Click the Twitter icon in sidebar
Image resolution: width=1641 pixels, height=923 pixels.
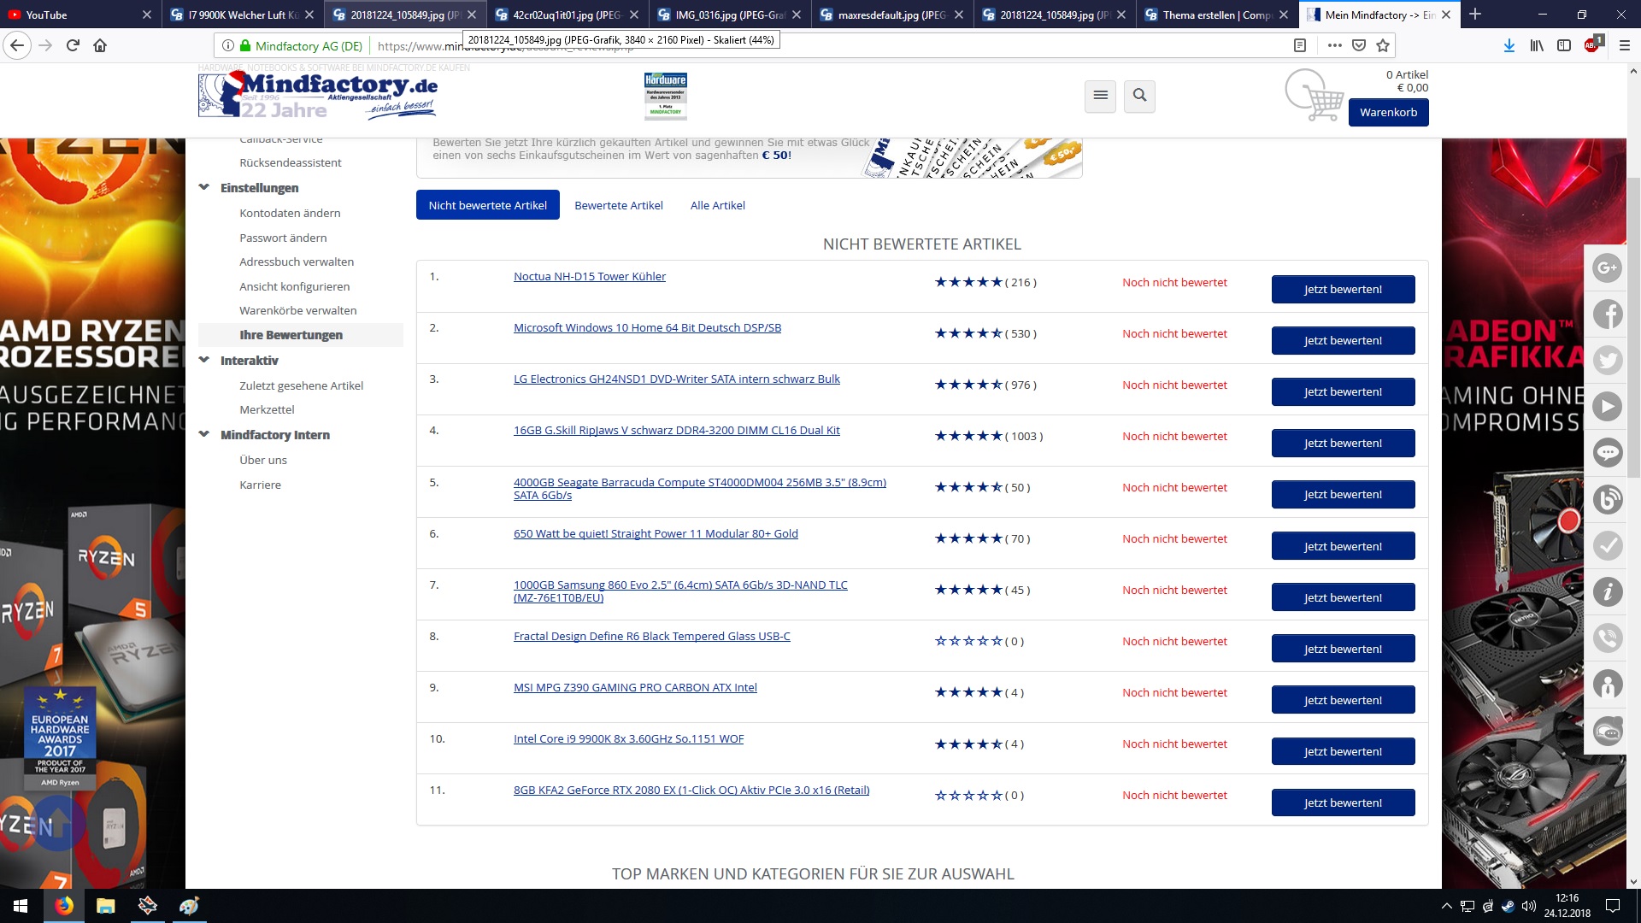(x=1608, y=361)
